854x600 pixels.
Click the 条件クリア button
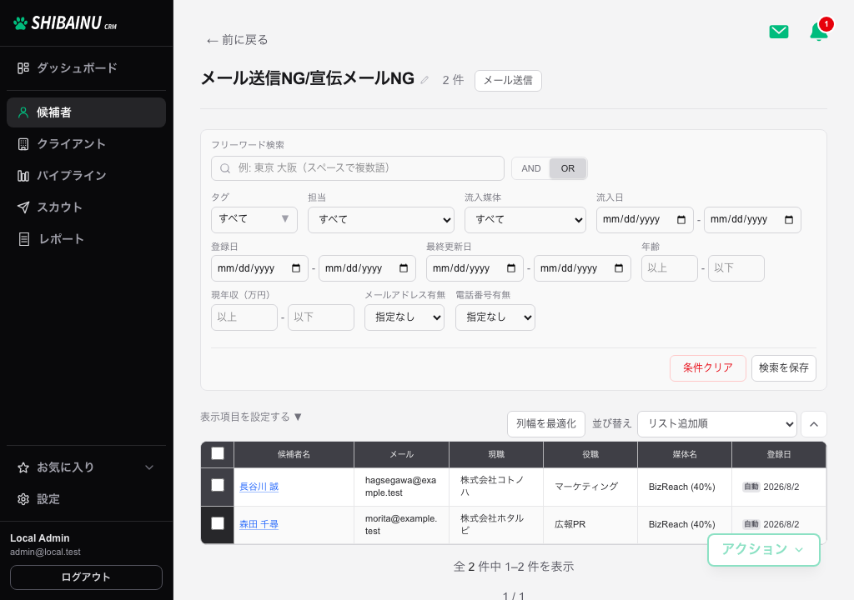[x=707, y=368]
